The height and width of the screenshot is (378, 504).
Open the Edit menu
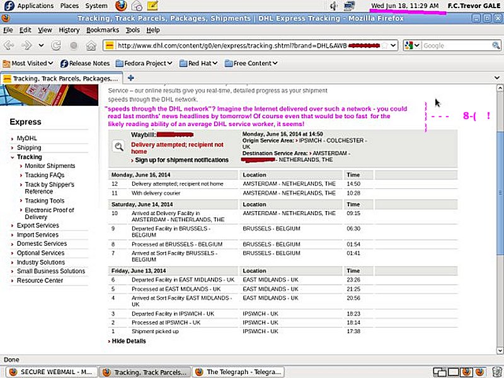coord(25,30)
